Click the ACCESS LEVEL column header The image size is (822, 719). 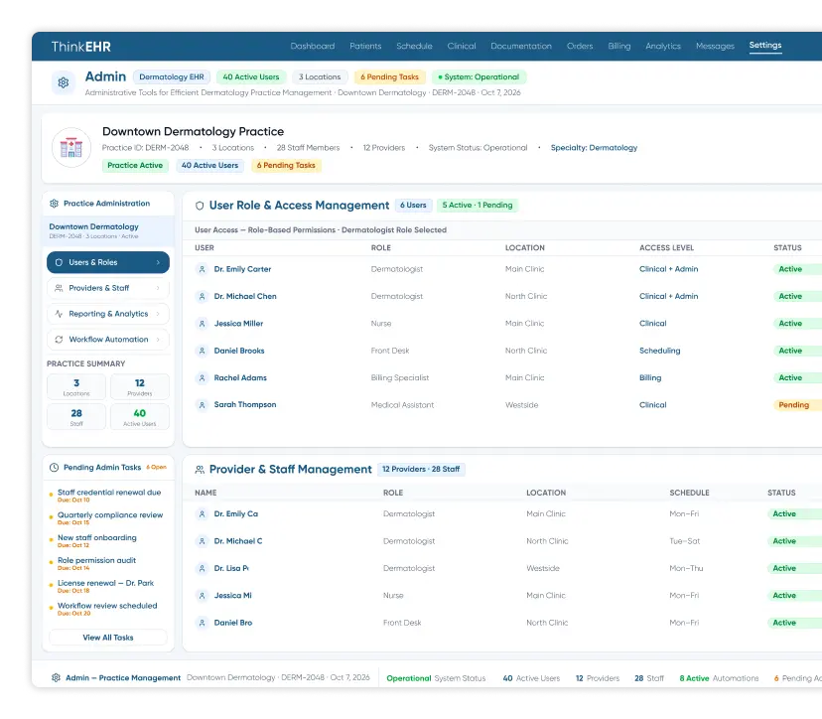[x=666, y=248]
